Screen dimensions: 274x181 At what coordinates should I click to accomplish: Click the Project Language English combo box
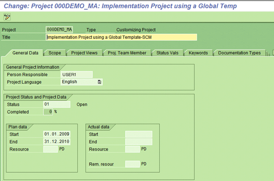tap(82, 82)
